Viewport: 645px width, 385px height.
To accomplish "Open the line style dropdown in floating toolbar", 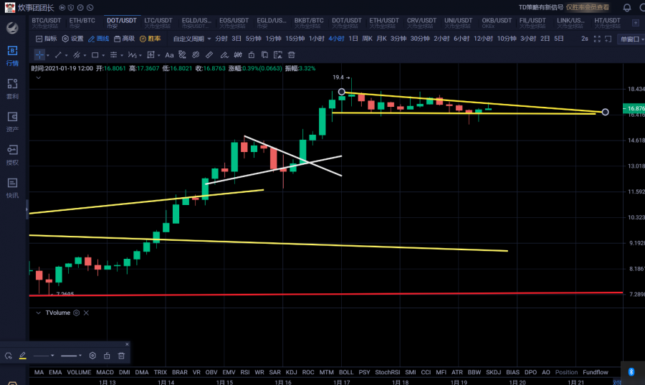I will (44, 356).
